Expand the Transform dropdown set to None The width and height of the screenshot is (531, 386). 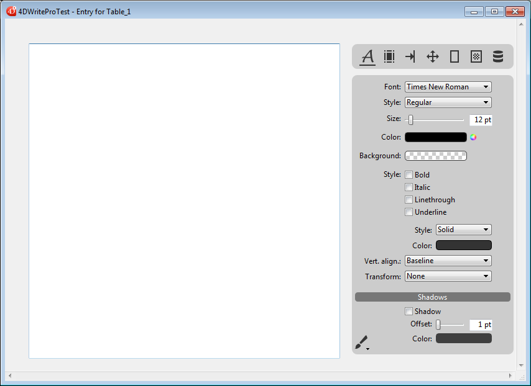coord(448,276)
